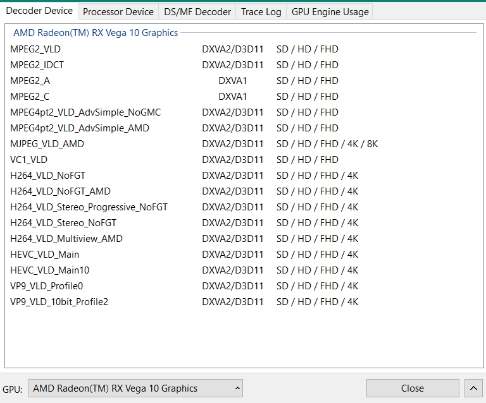Open the Processor Device tab

click(x=118, y=12)
